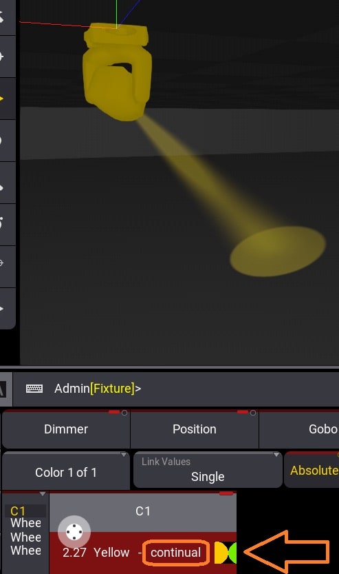Toggle the Absolute value mode button

coord(314,470)
